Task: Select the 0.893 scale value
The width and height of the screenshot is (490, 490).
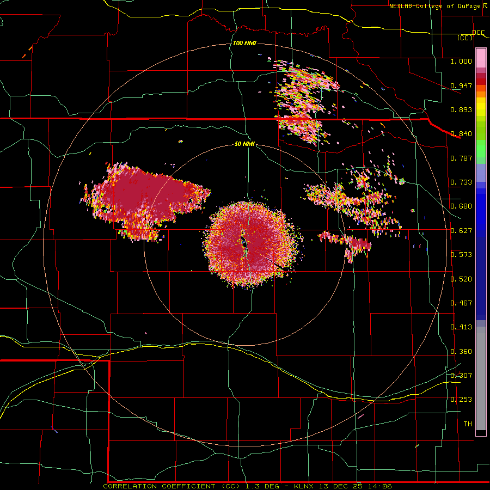Action: coord(461,109)
